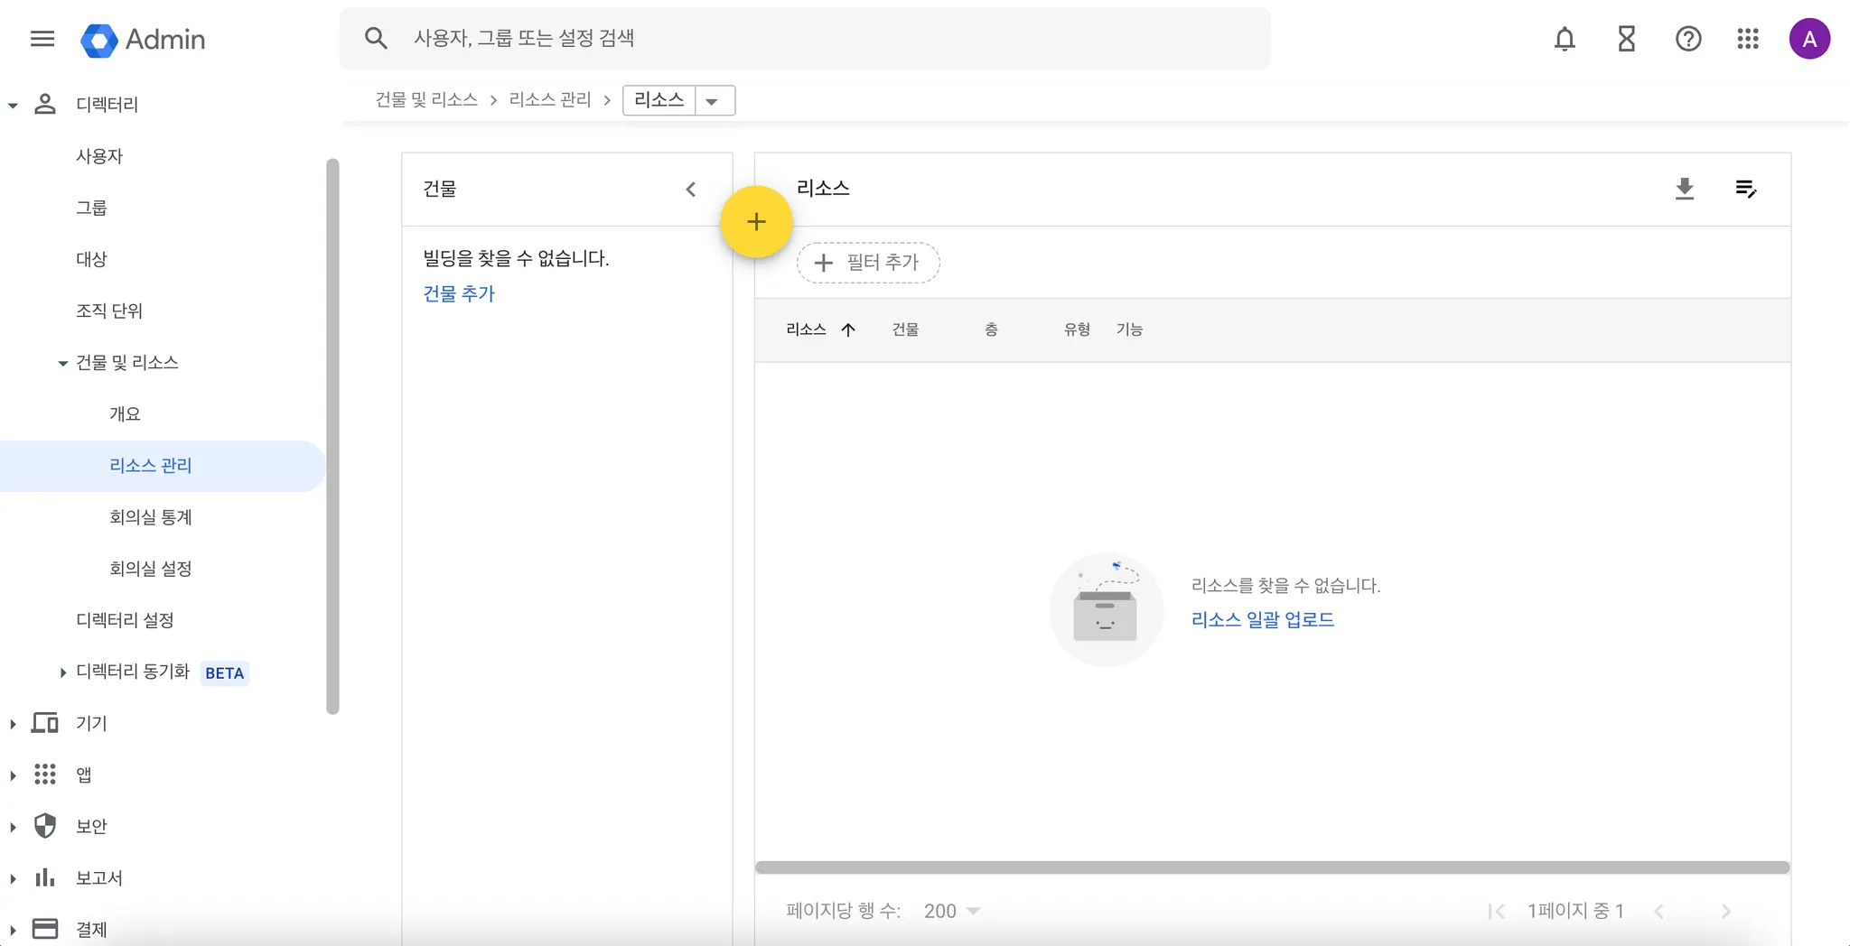Click the notifications bell icon
Image resolution: width=1850 pixels, height=946 pixels.
(x=1565, y=39)
